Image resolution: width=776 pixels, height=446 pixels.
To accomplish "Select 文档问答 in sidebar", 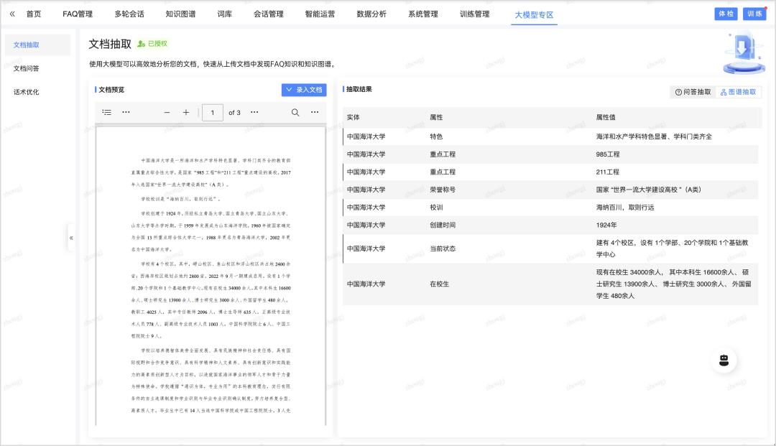I will [27, 68].
